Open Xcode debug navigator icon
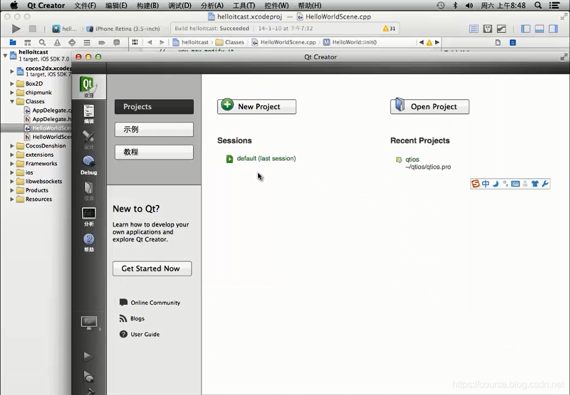 point(87,43)
